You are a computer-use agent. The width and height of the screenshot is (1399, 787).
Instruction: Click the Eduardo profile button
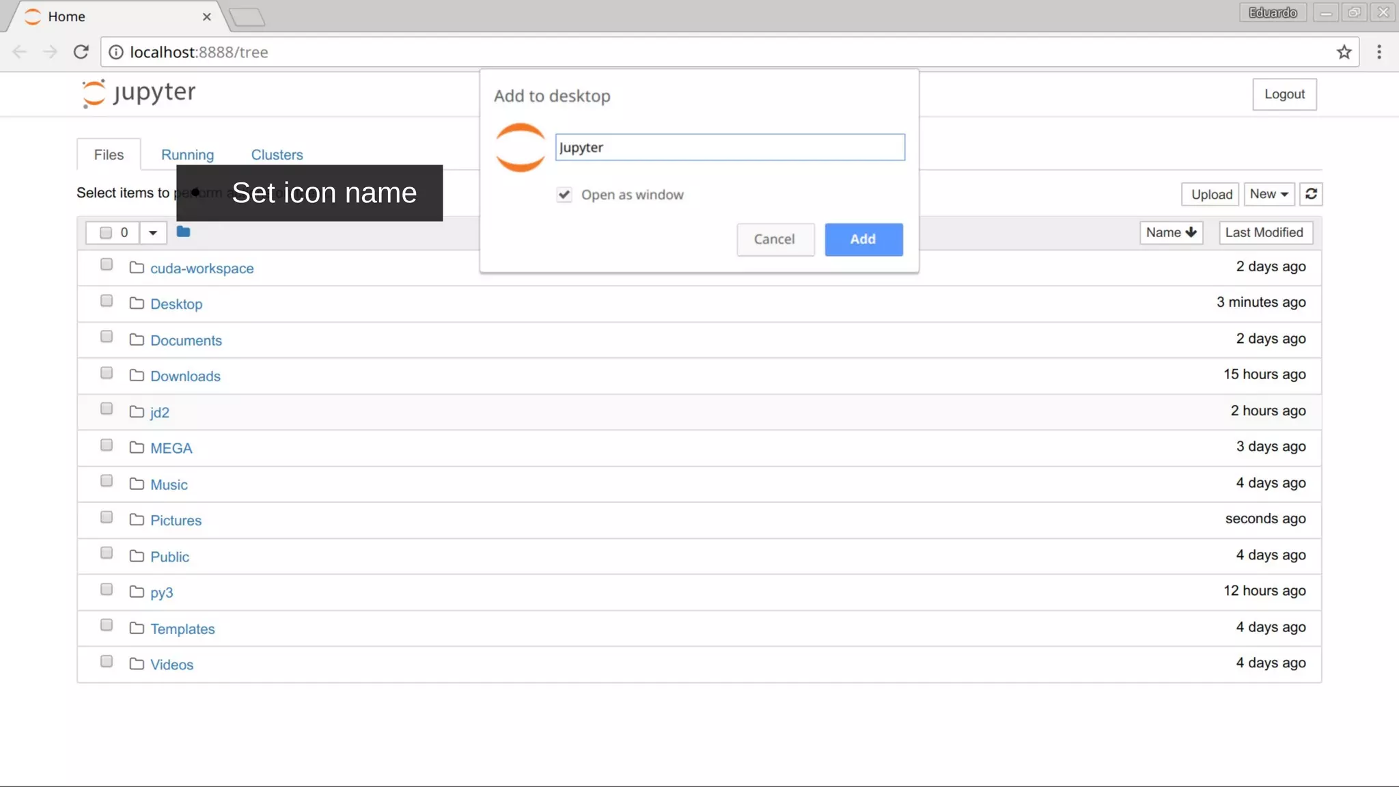[x=1273, y=12]
